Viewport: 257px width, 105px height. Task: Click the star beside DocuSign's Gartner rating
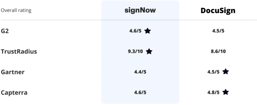pyautogui.click(x=226, y=72)
